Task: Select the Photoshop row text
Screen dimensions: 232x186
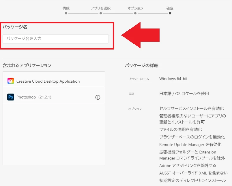Action: click(x=26, y=97)
